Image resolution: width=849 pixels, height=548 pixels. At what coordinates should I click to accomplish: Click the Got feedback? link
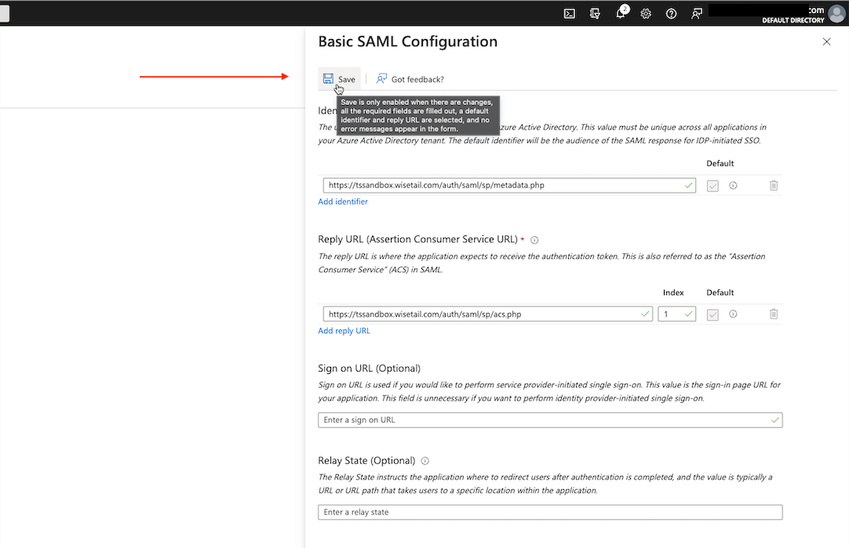pos(409,78)
